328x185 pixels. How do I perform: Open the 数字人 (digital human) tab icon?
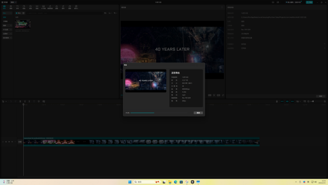76,7
